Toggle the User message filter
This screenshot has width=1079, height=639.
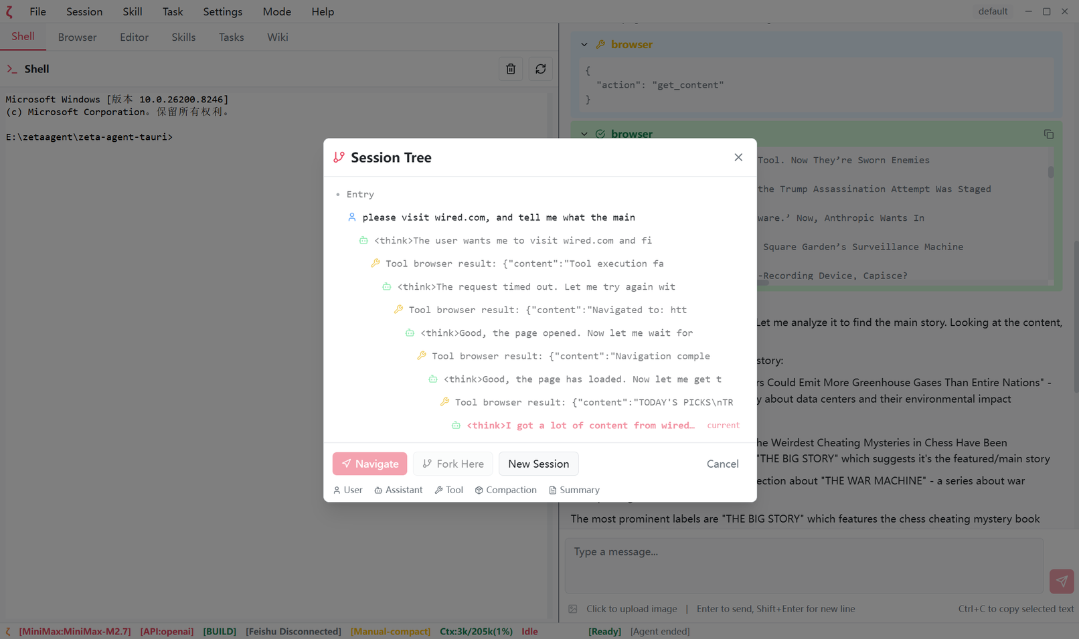348,489
